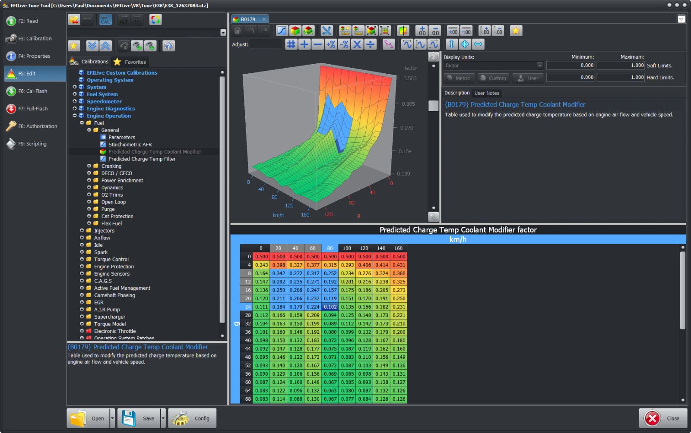
Task: Select the Custom units option
Action: [494, 78]
